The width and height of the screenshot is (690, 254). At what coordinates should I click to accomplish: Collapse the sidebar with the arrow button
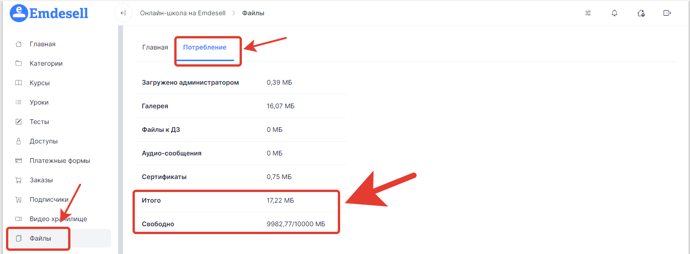[123, 13]
